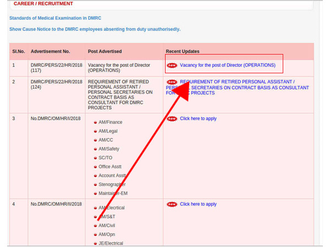The height and width of the screenshot is (248, 330).
Task: Click Stenographer list item
Action: [x=112, y=185]
